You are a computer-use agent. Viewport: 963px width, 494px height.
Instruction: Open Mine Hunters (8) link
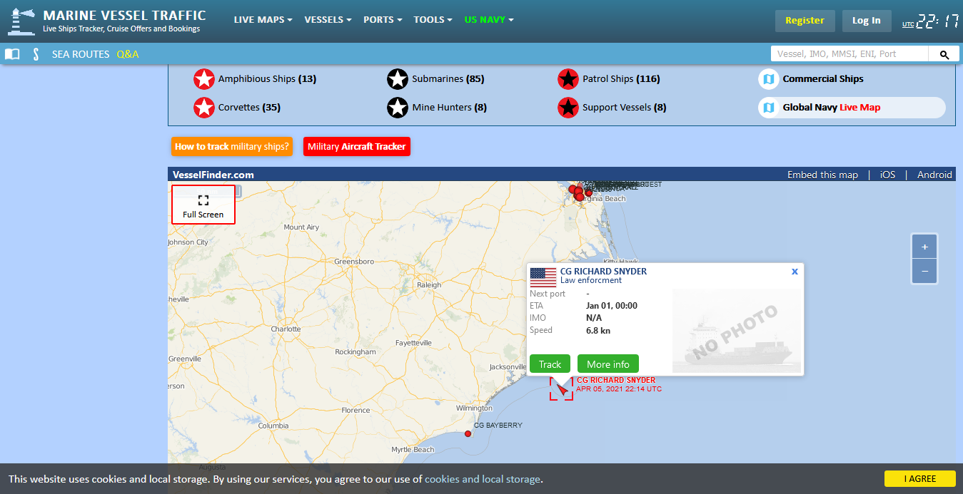click(x=450, y=108)
